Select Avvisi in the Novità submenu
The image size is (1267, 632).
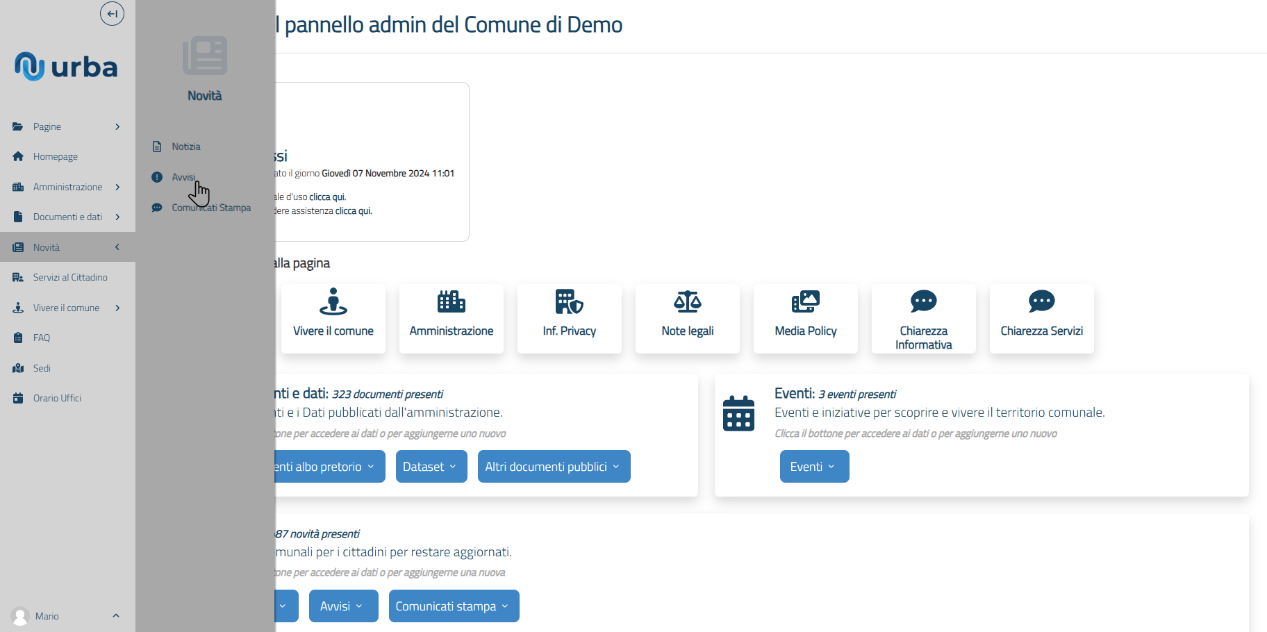[x=183, y=177]
